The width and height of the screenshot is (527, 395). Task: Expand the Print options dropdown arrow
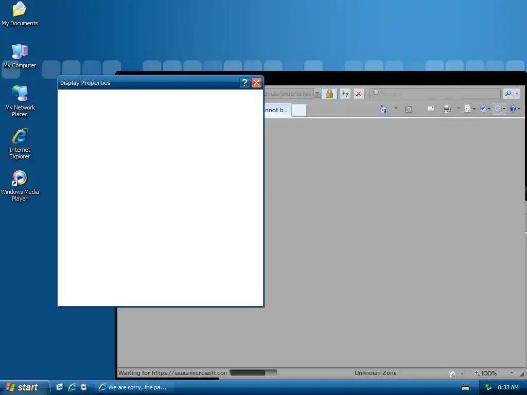point(459,109)
